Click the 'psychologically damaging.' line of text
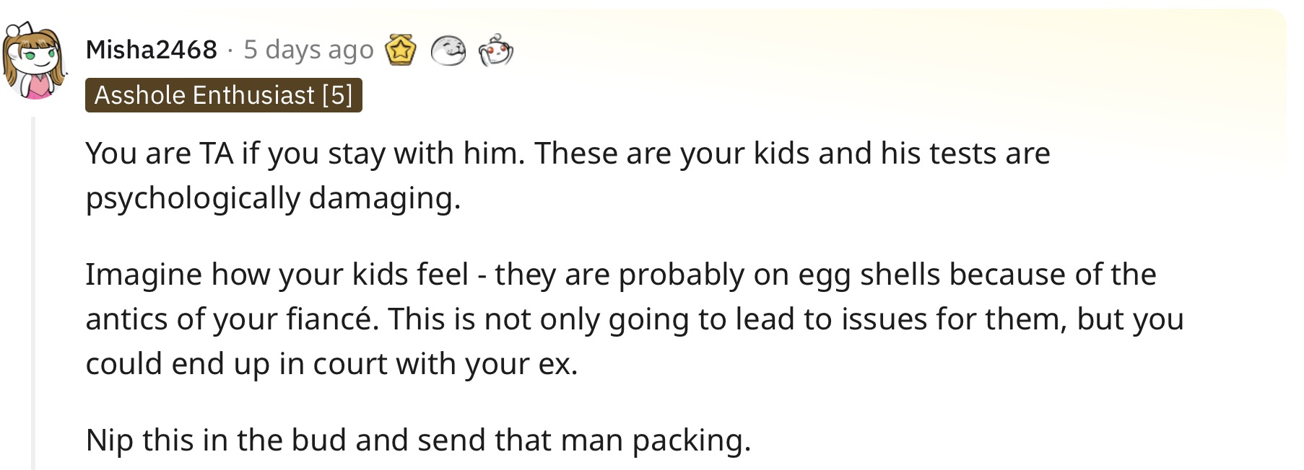This screenshot has width=1304, height=470. [273, 198]
